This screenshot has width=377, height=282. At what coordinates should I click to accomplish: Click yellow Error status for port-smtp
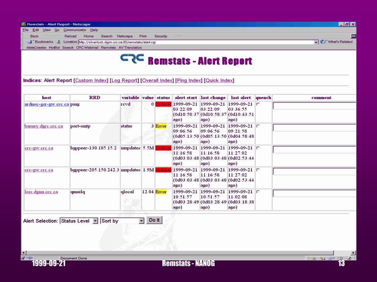(161, 126)
